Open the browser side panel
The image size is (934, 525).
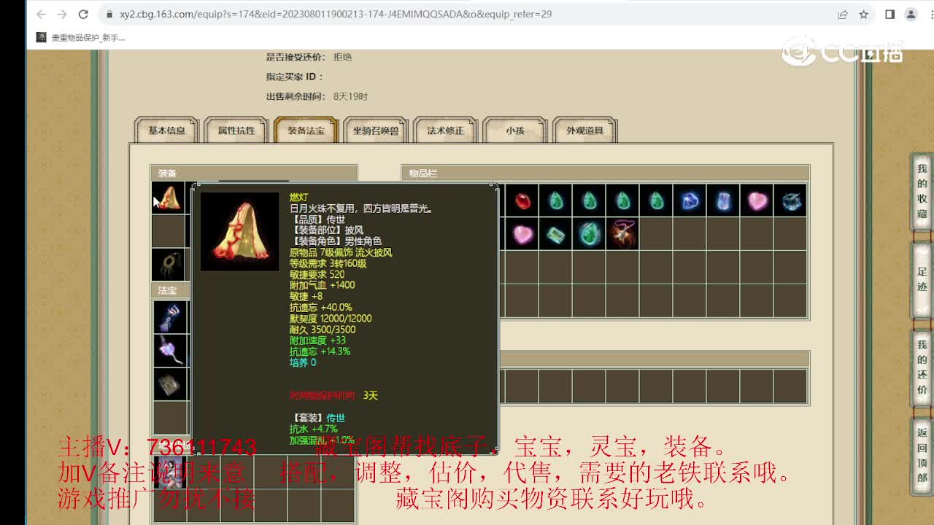tap(889, 14)
